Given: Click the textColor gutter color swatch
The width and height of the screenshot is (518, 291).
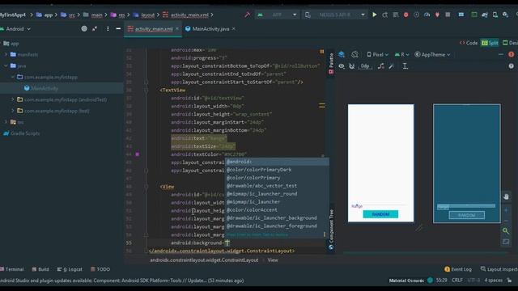Looking at the screenshot, I should pos(138,154).
